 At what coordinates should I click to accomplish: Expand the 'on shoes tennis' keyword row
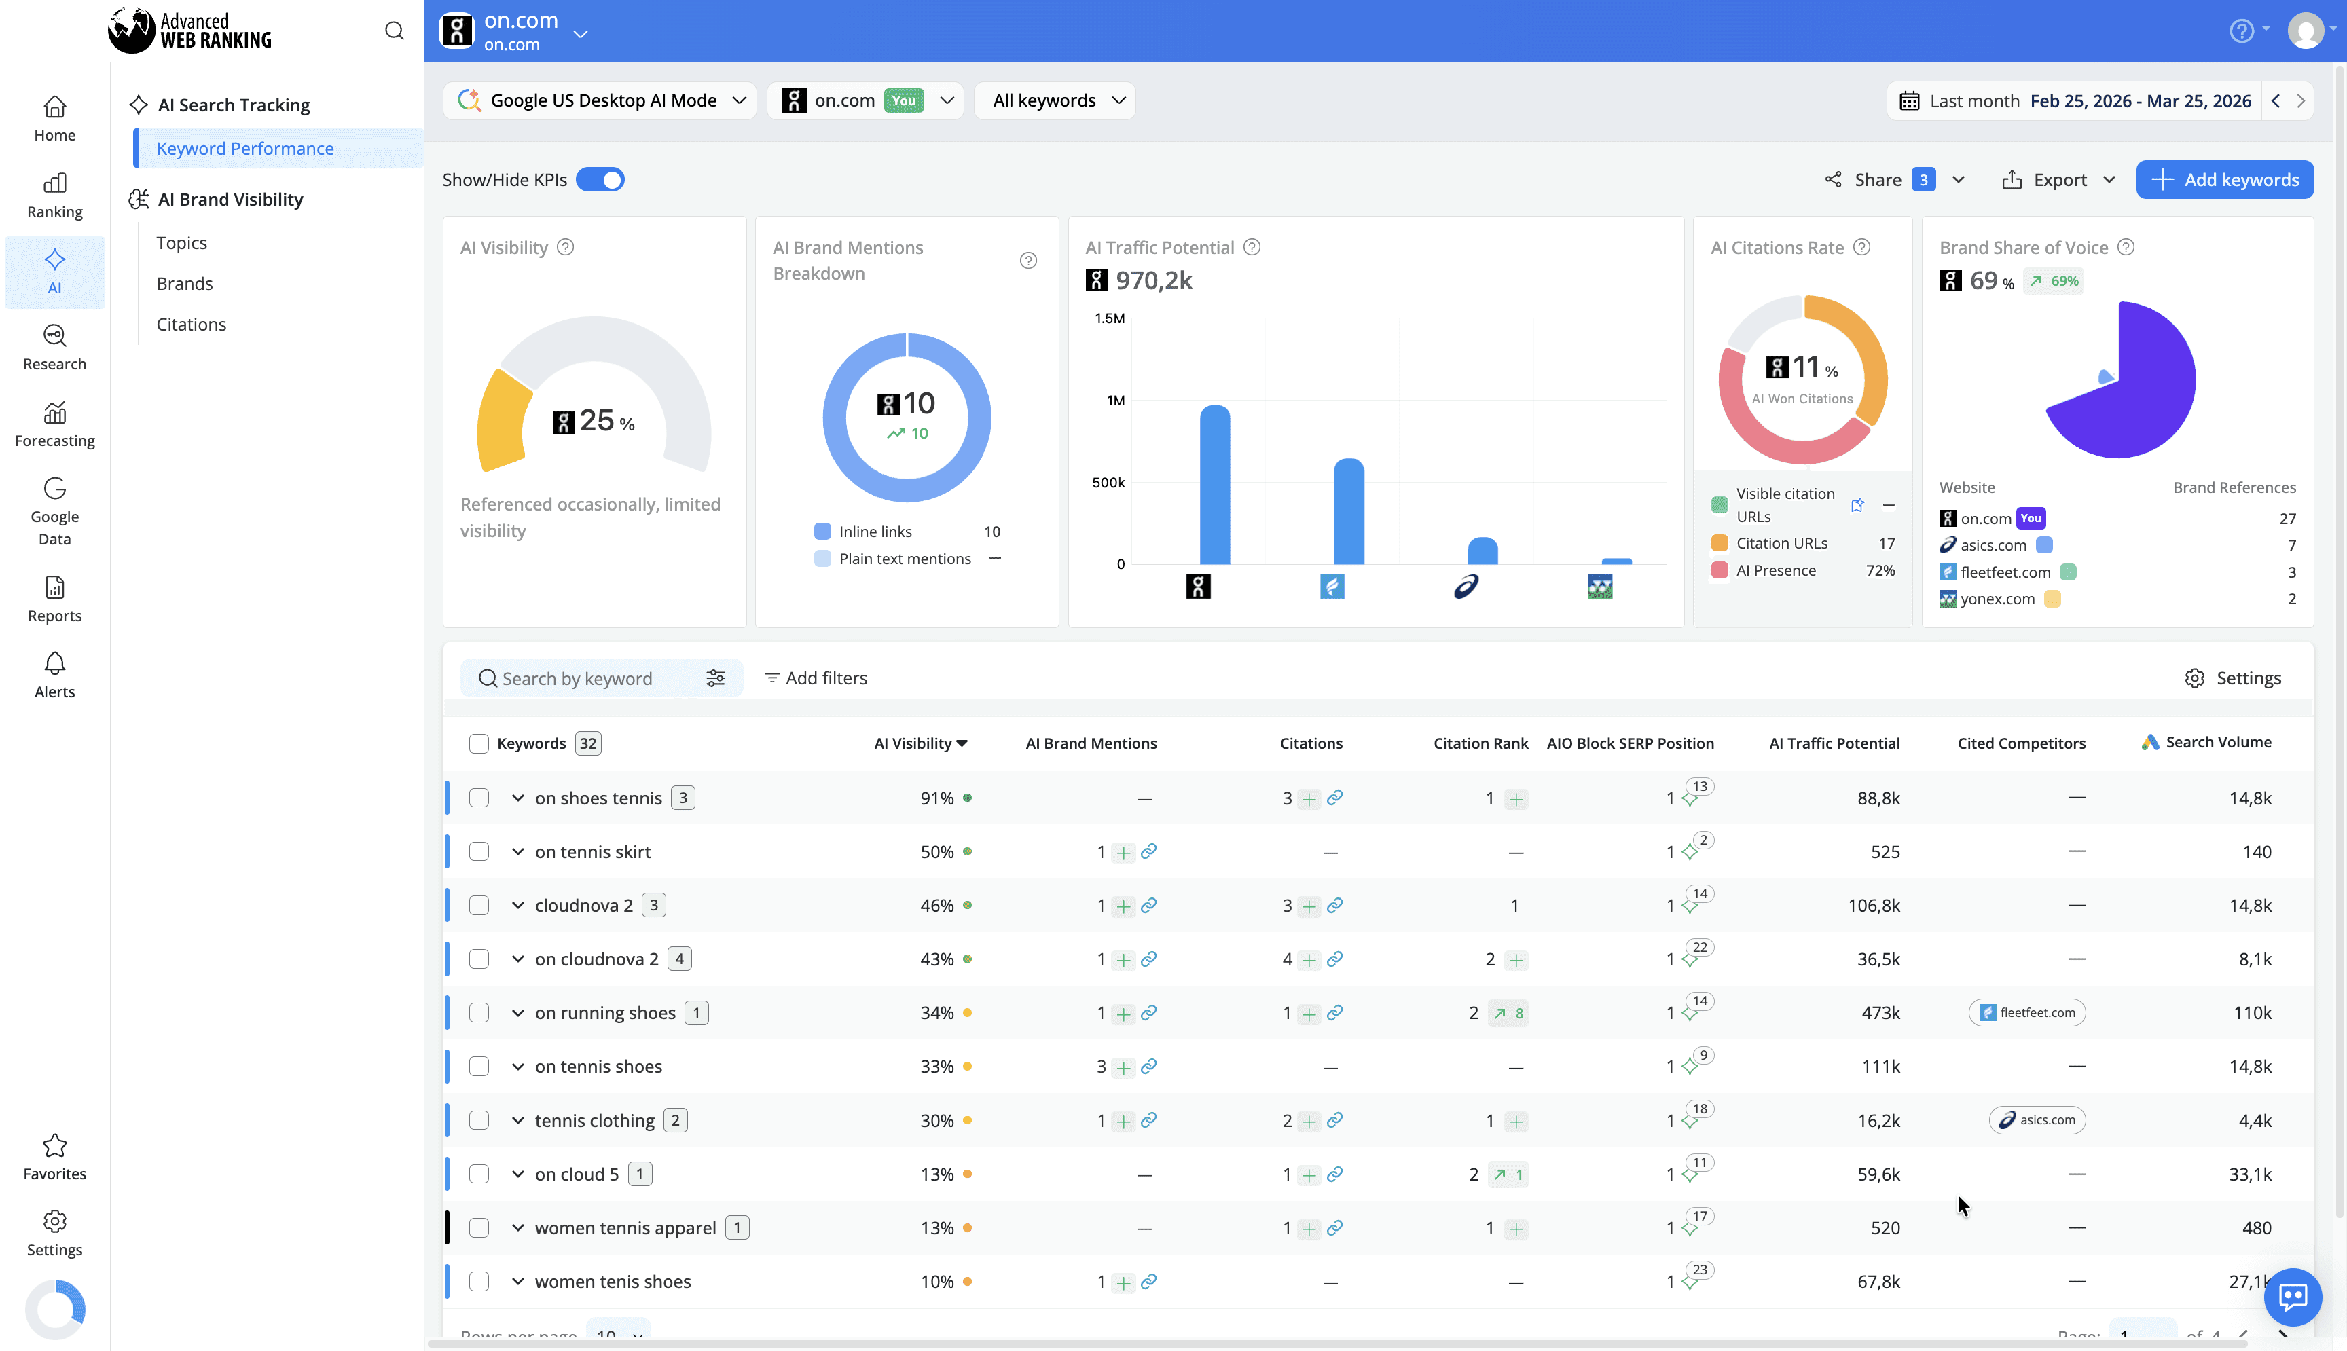tap(518, 797)
